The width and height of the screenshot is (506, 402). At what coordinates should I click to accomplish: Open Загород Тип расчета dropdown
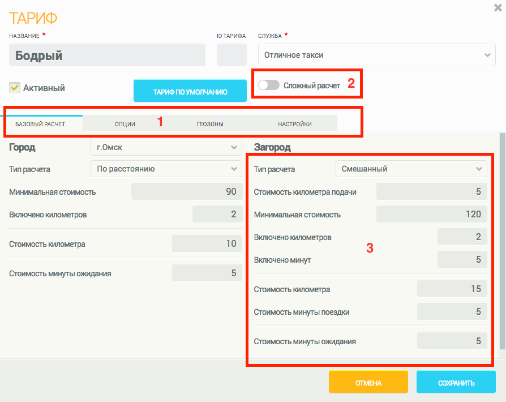[x=411, y=169]
